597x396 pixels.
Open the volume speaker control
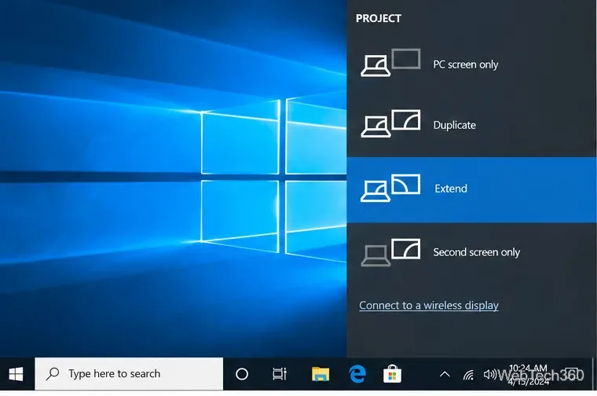[489, 374]
